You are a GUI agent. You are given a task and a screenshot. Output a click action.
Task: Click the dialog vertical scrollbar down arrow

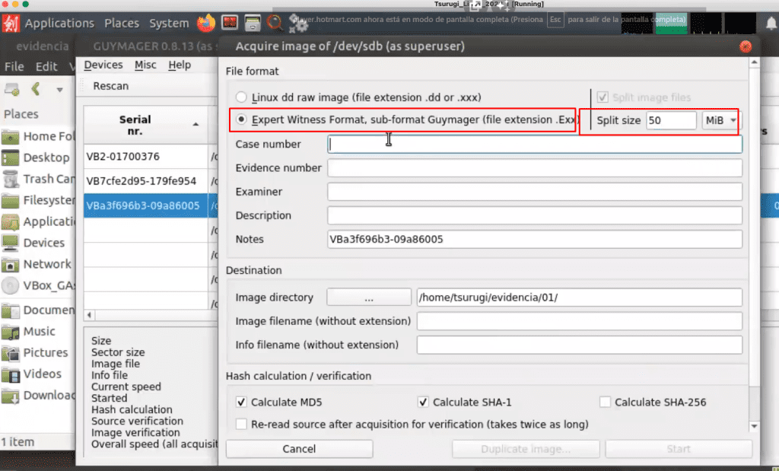pos(754,426)
